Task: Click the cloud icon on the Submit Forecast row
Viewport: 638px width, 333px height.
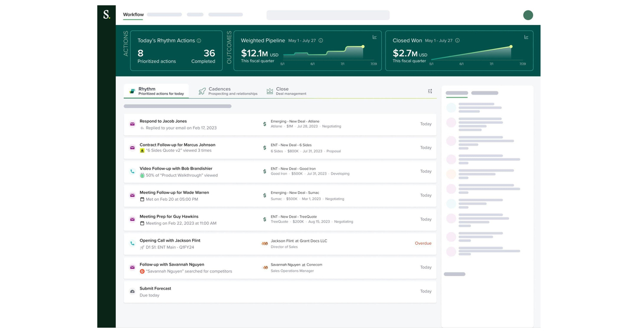Action: coord(132,291)
